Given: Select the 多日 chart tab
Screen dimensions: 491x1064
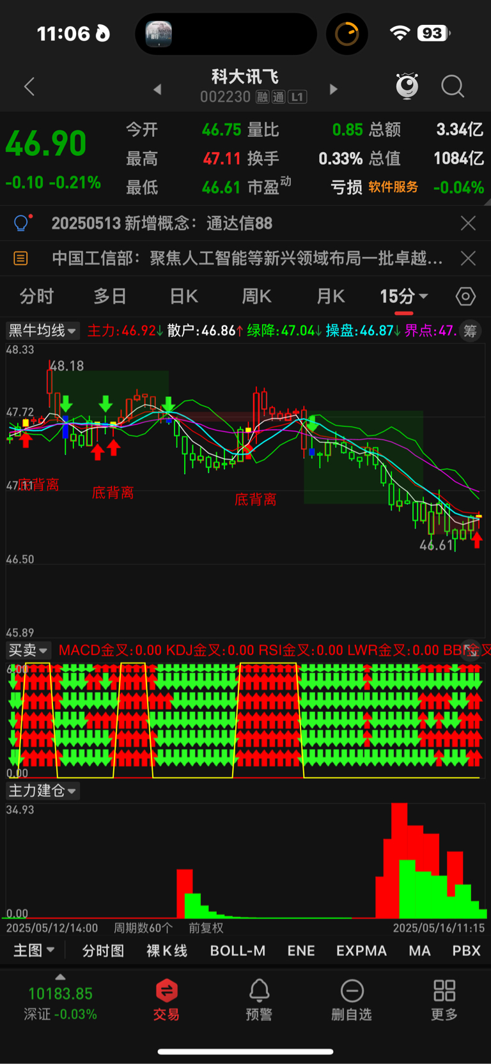Looking at the screenshot, I should [110, 297].
